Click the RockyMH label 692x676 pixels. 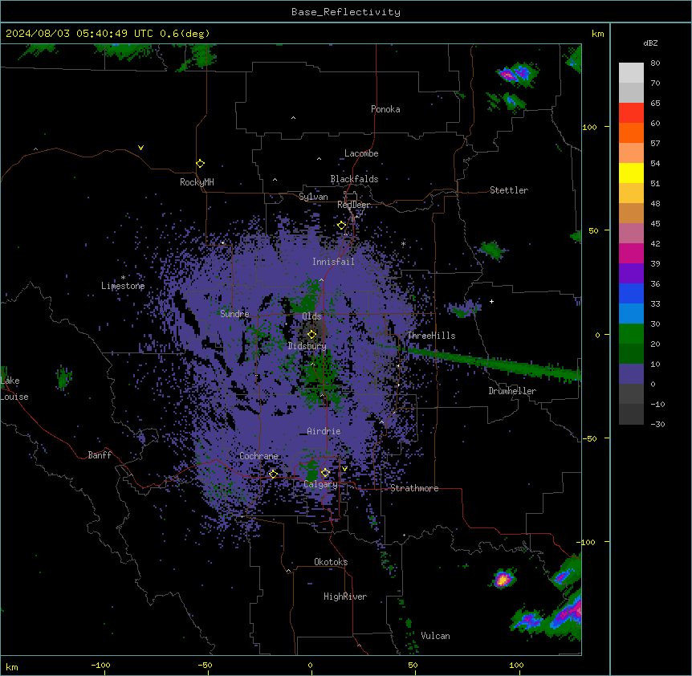[197, 182]
